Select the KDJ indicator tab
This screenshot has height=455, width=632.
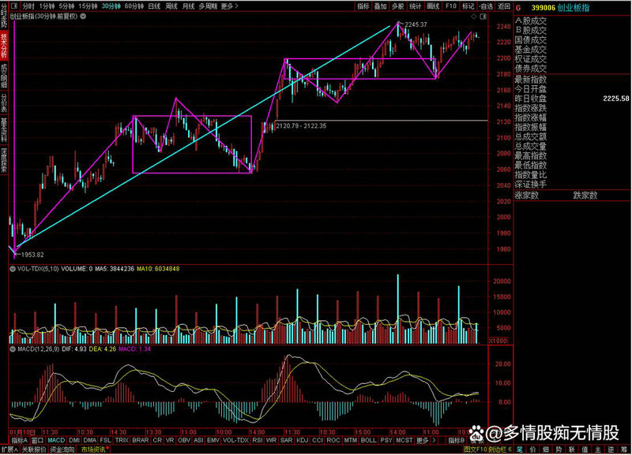coord(300,441)
